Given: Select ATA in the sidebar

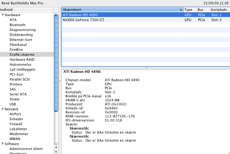Looking at the screenshot, I should [13, 20].
